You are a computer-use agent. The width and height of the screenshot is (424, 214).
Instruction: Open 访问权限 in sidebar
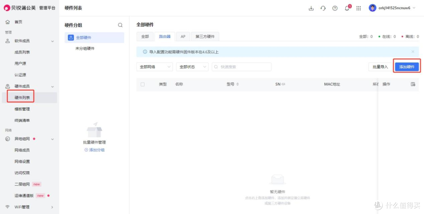point(22,173)
